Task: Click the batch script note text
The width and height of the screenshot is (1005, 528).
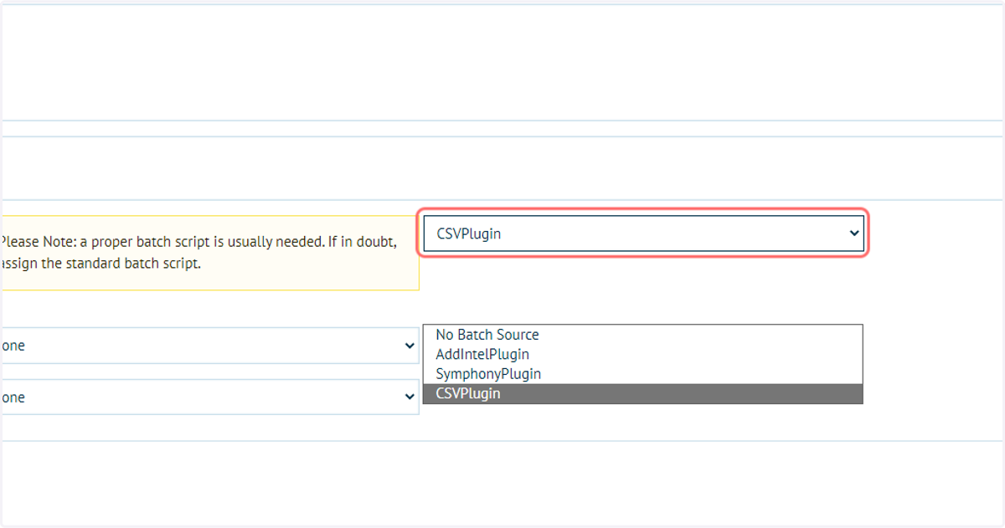Action: [198, 252]
